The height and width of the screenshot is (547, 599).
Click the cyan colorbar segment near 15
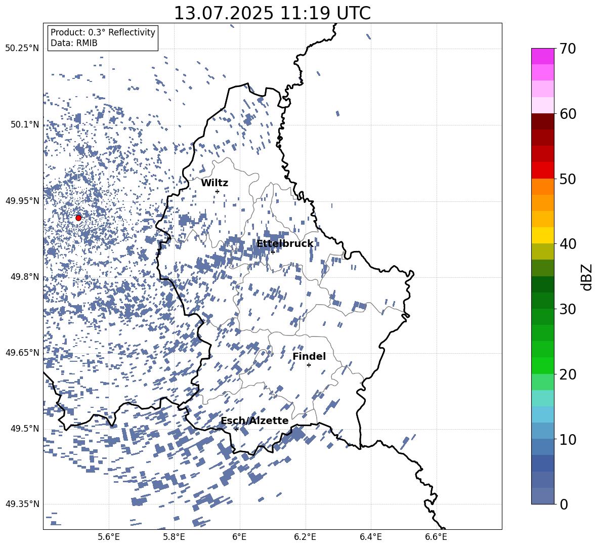pos(542,398)
